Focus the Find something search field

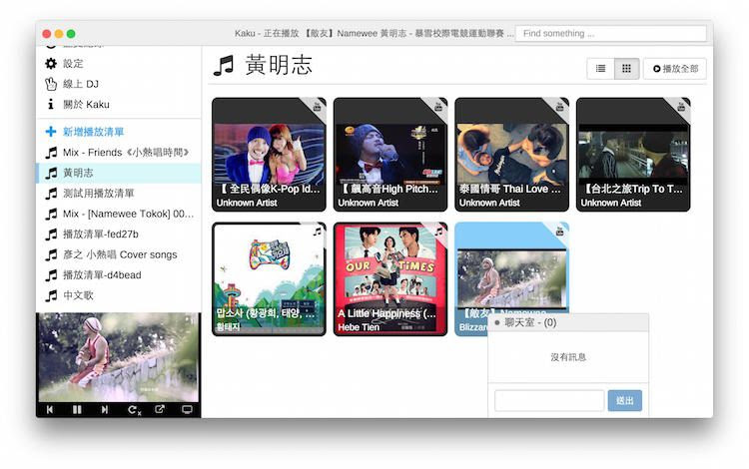(611, 33)
